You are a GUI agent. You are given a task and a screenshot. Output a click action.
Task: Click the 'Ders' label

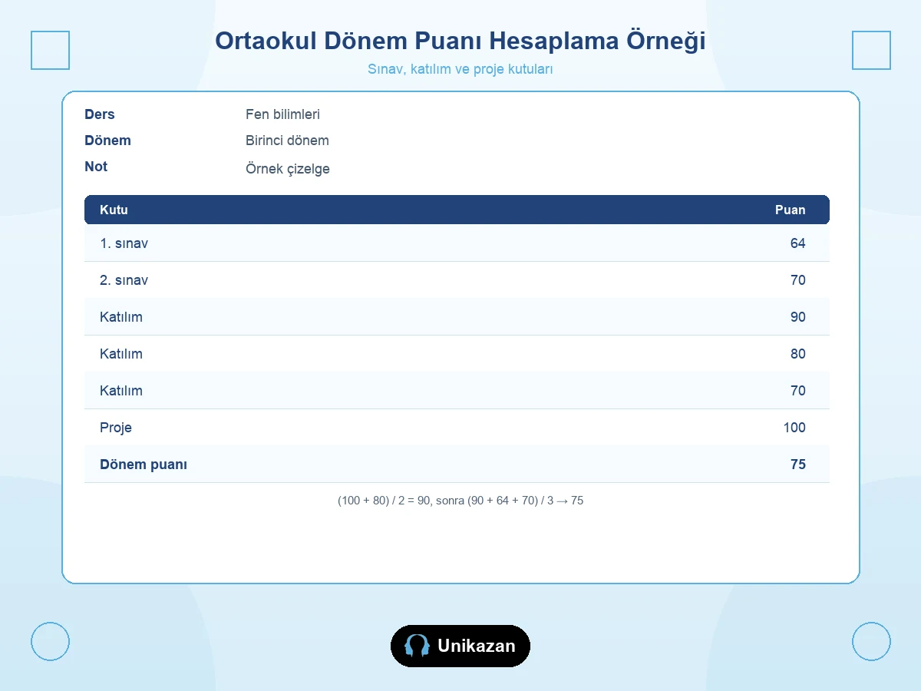point(100,114)
